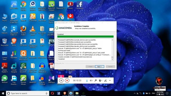This screenshot has height=96, width=171.
Task: Minimize the recorder toolbar
Action: tap(110, 81)
